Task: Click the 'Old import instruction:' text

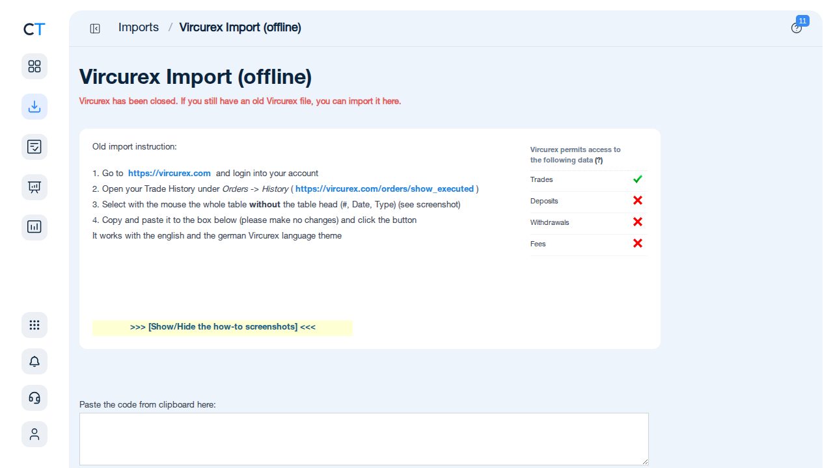Action: point(135,147)
